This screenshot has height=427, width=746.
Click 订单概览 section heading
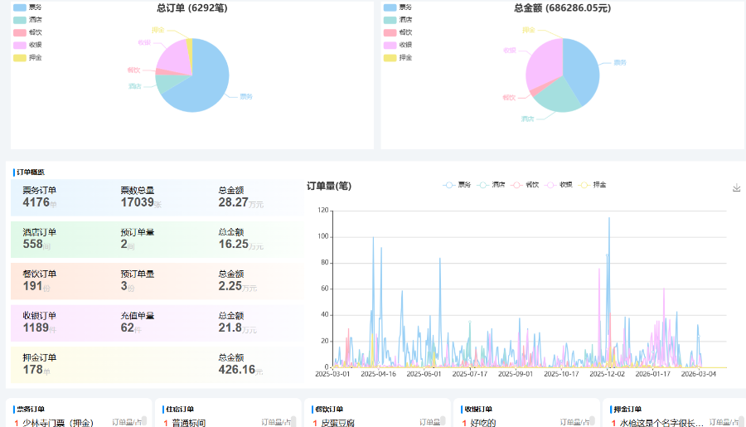click(30, 172)
